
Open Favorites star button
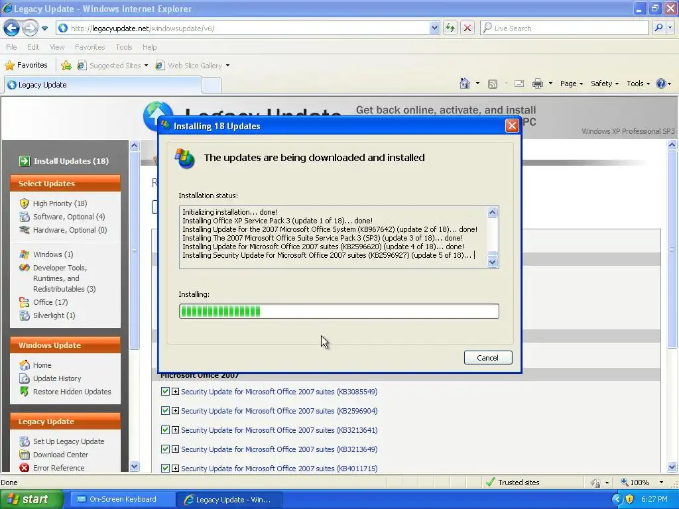(27, 66)
